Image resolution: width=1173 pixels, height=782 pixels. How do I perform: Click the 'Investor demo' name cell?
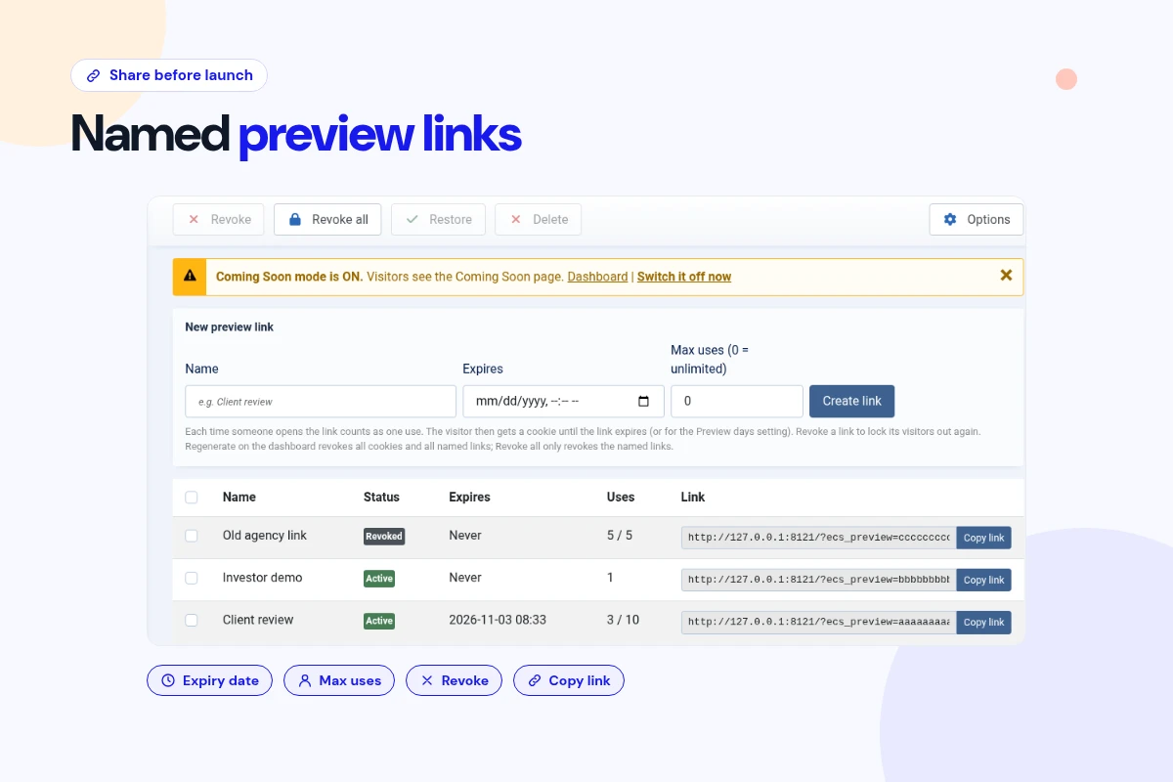pyautogui.click(x=263, y=578)
